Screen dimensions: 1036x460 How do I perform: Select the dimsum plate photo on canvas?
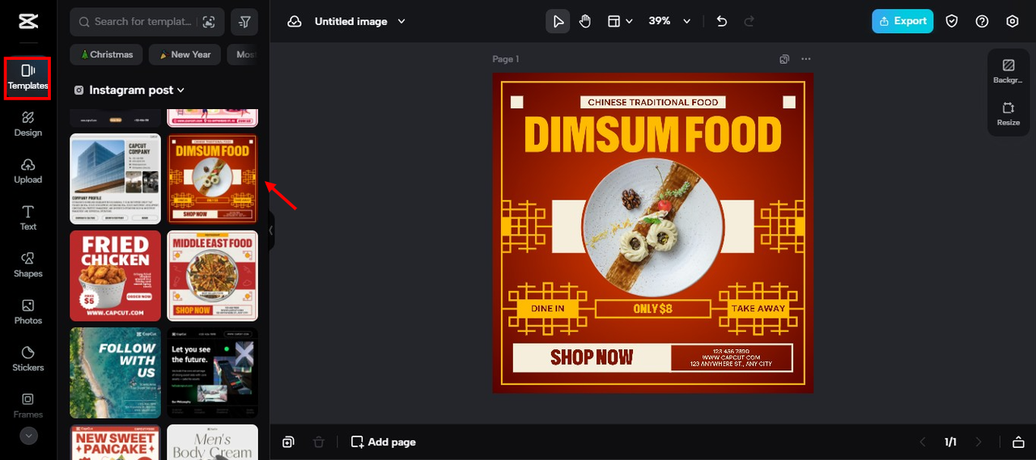[x=653, y=229]
